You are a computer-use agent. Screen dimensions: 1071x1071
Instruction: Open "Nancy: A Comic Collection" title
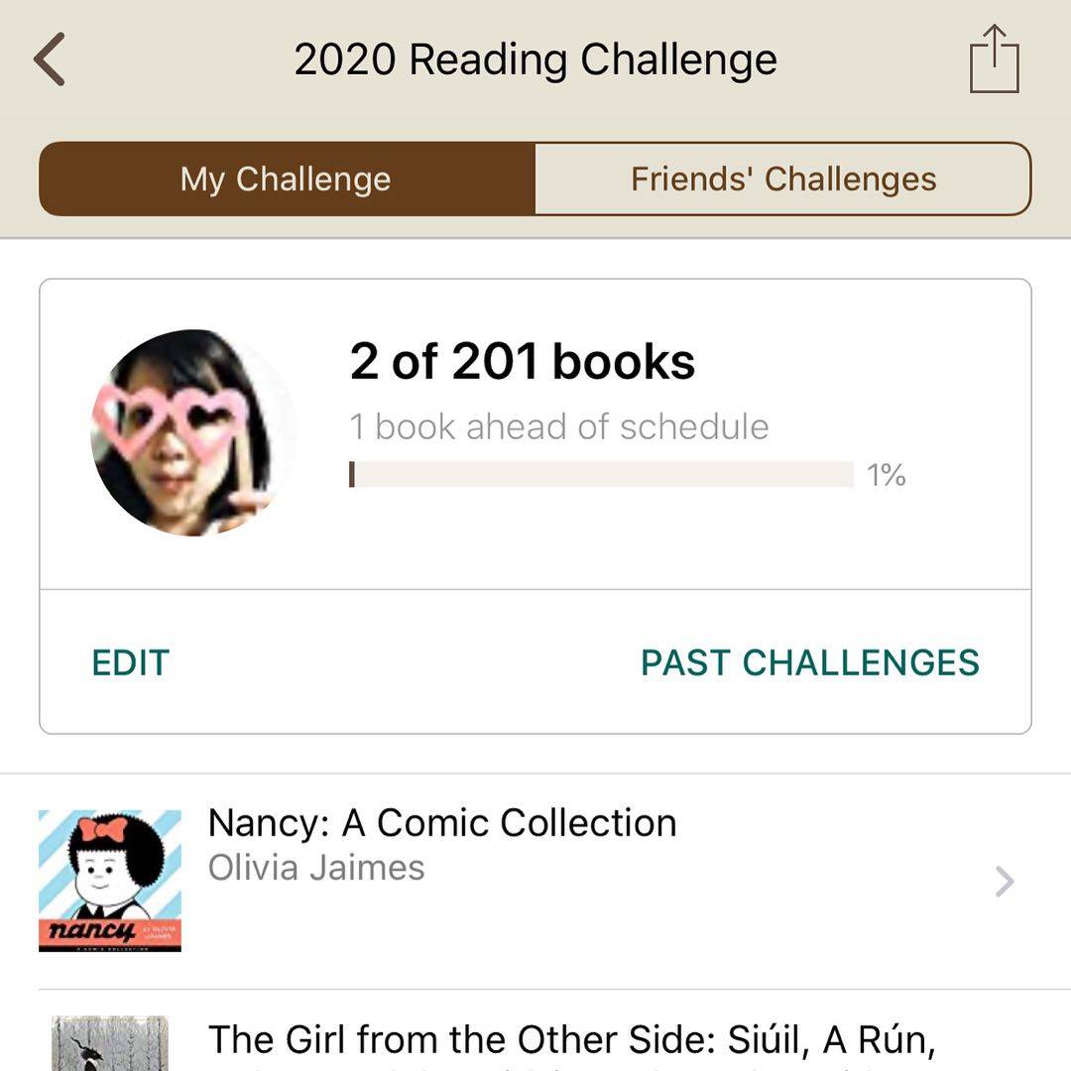pos(442,823)
